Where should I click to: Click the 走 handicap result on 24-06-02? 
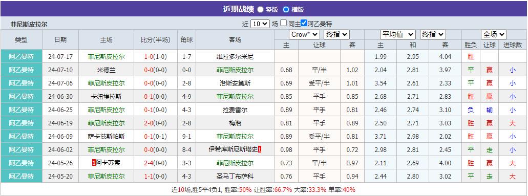coord(489,149)
